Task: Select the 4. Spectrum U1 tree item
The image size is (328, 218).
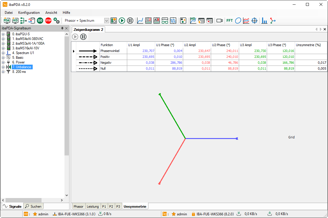Action: tap(23, 53)
